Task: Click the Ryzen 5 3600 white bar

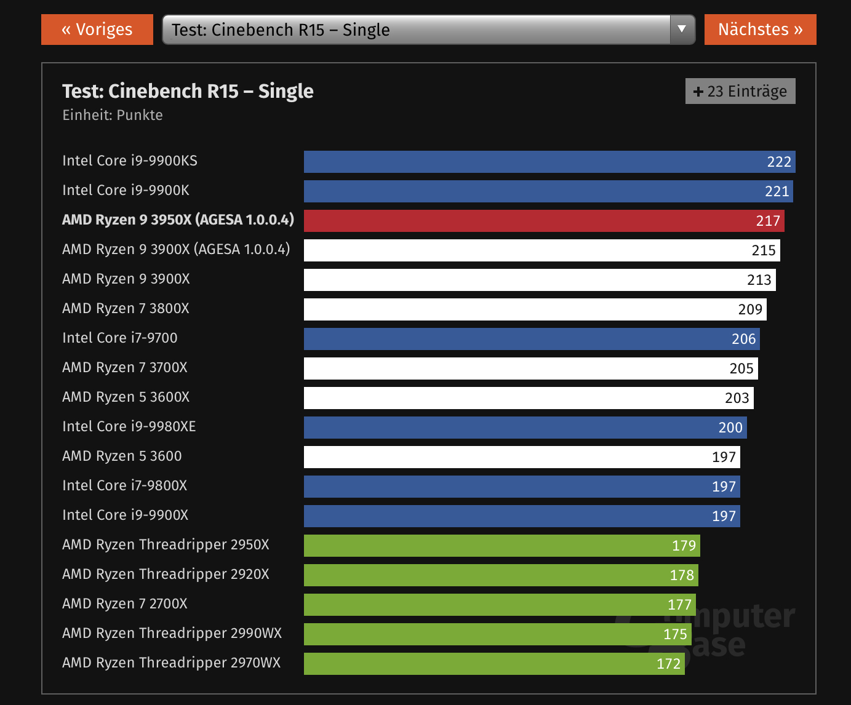Action: [522, 457]
